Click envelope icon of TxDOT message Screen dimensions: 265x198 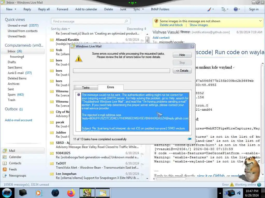coord(52,164)
